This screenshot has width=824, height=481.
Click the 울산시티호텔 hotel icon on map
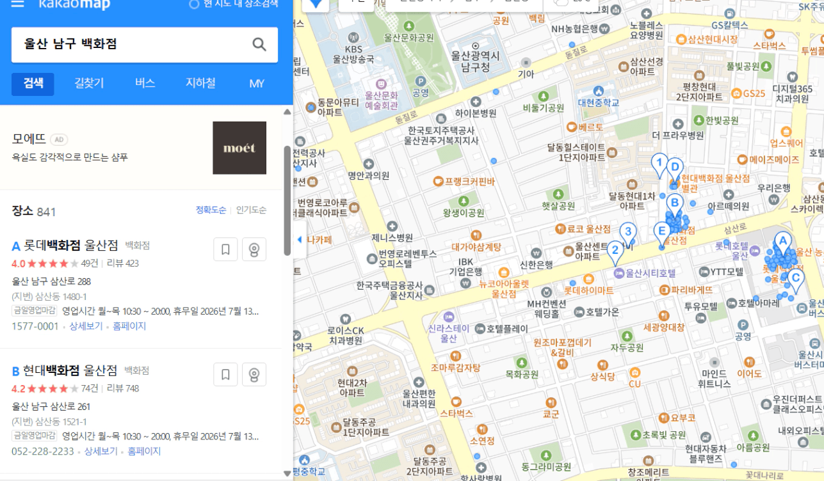click(x=618, y=273)
